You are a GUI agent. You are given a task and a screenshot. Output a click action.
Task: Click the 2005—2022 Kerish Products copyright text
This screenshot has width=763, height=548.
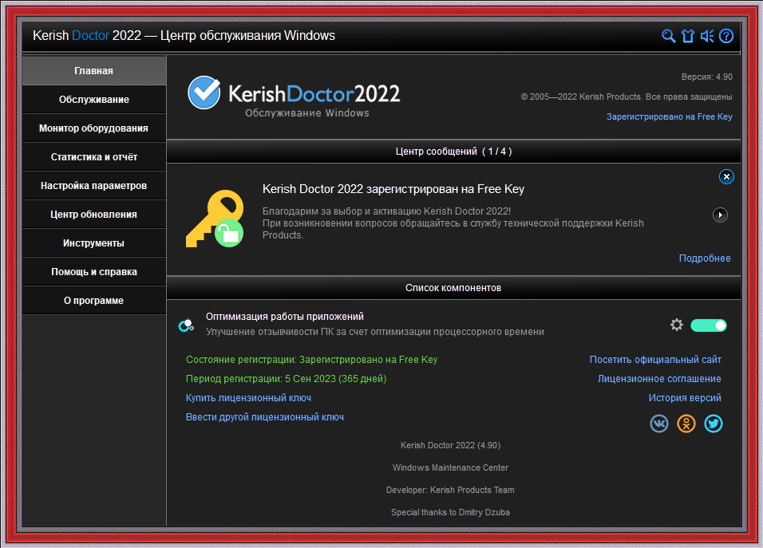[x=627, y=97]
